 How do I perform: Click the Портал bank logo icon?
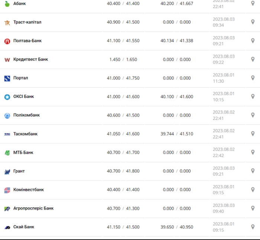7,78
